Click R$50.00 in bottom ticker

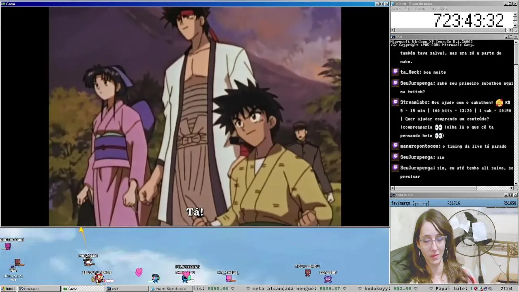pos(218,289)
